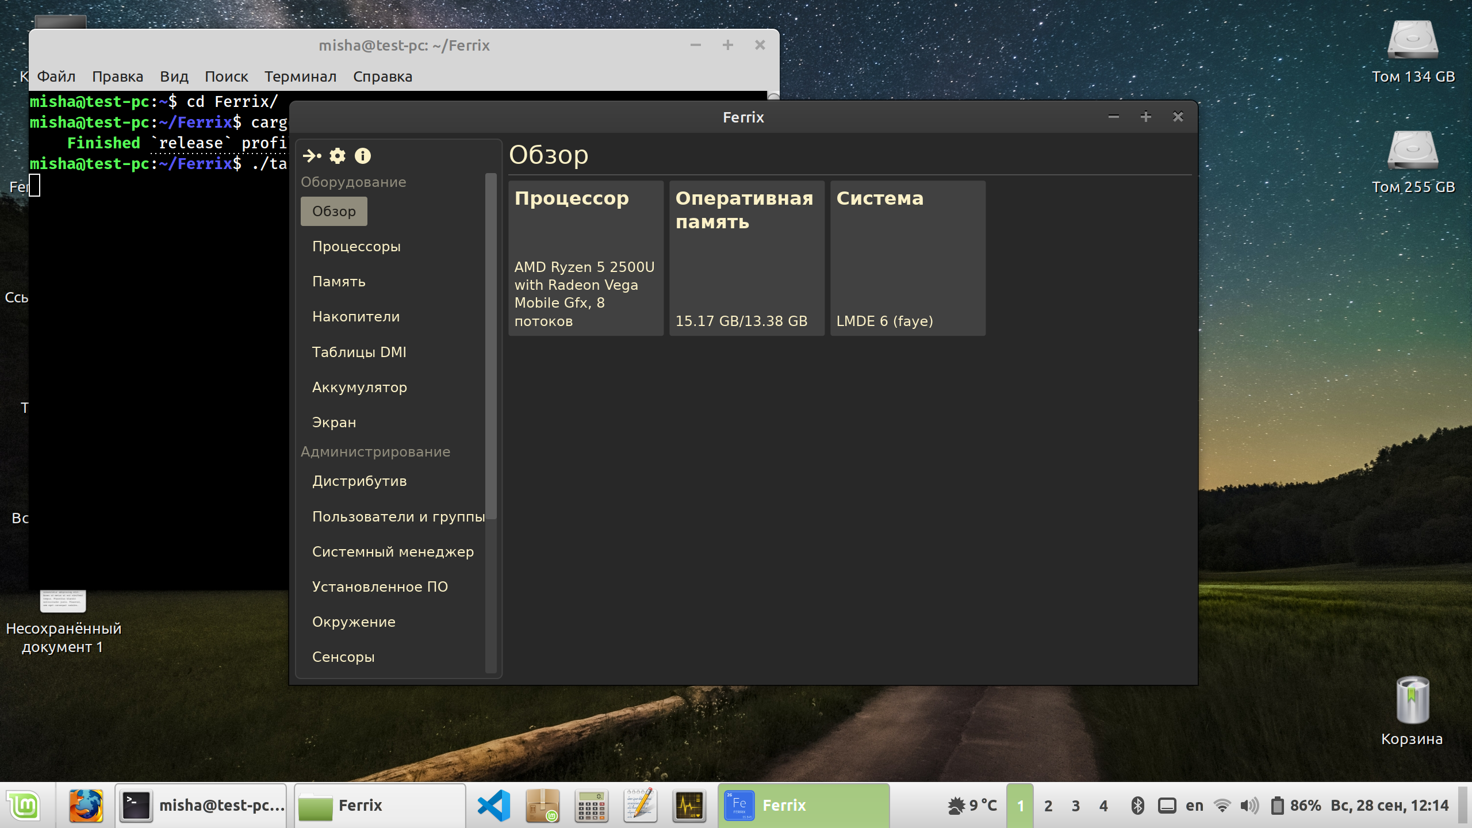Open the text editor taskbar launcher
This screenshot has width=1472, height=828.
(641, 806)
